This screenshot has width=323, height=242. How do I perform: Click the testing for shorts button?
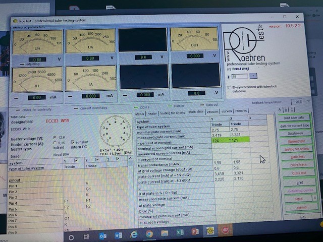[x=297, y=149]
